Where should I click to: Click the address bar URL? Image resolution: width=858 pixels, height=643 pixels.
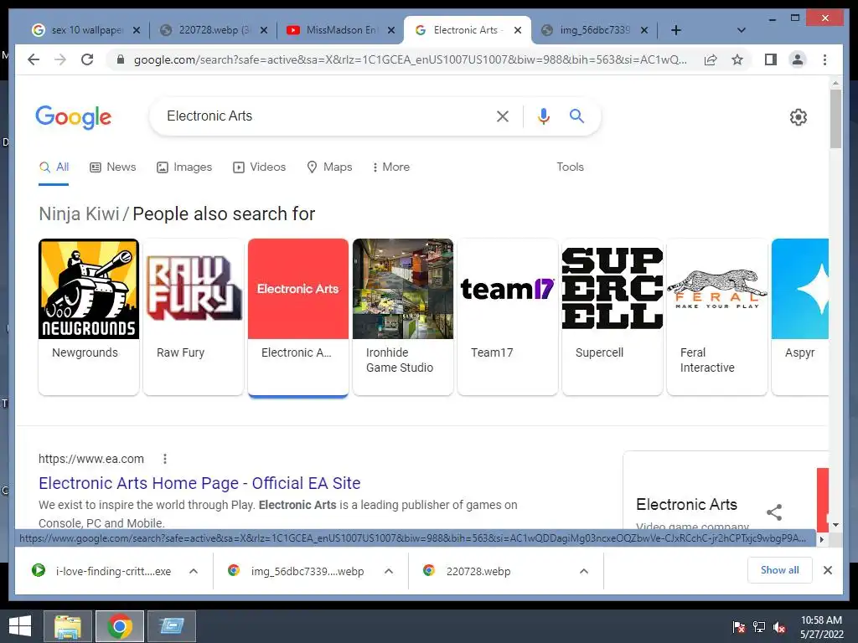(x=411, y=59)
